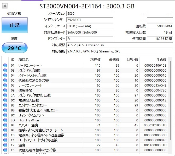175x156 pixels.
Task: Select the drive letter field F:
Action: tap(90, 39)
